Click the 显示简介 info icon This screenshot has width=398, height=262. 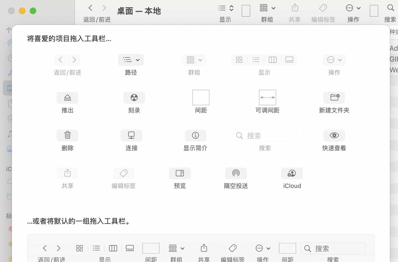click(x=195, y=135)
